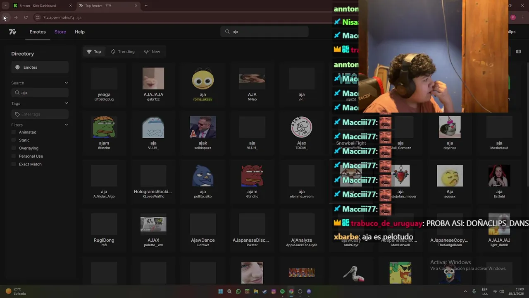Enable the Personal Use filter checkbox
Viewport: 529px width, 298px height.
point(14,156)
